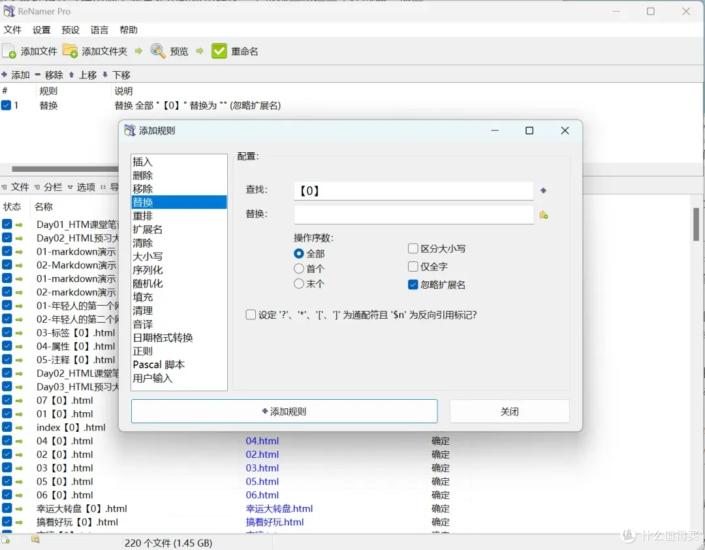Click the 上移 move rule up button
The width and height of the screenshot is (705, 550).
coord(83,74)
